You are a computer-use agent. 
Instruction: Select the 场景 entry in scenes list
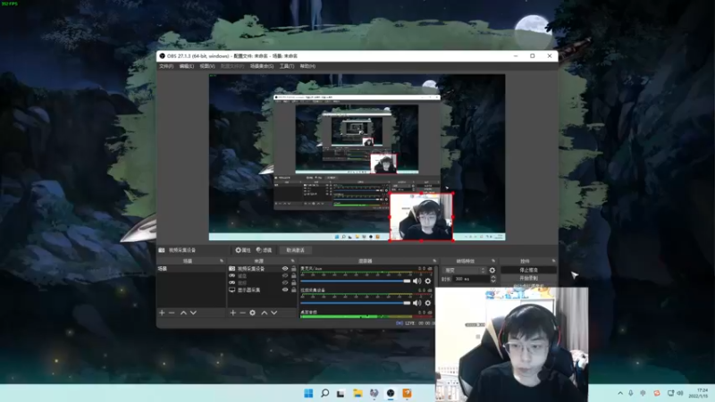191,269
